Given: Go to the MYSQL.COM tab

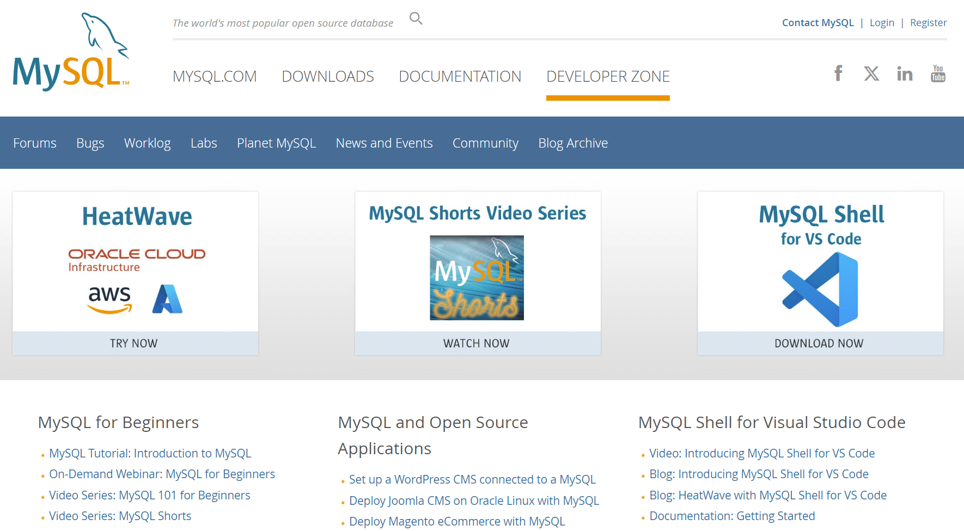Looking at the screenshot, I should (x=215, y=76).
